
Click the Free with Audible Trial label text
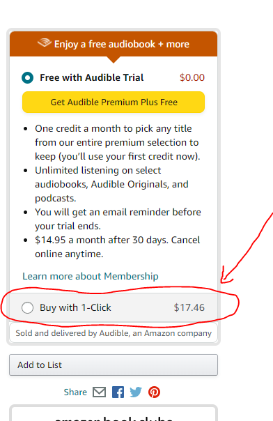pyautogui.click(x=92, y=77)
